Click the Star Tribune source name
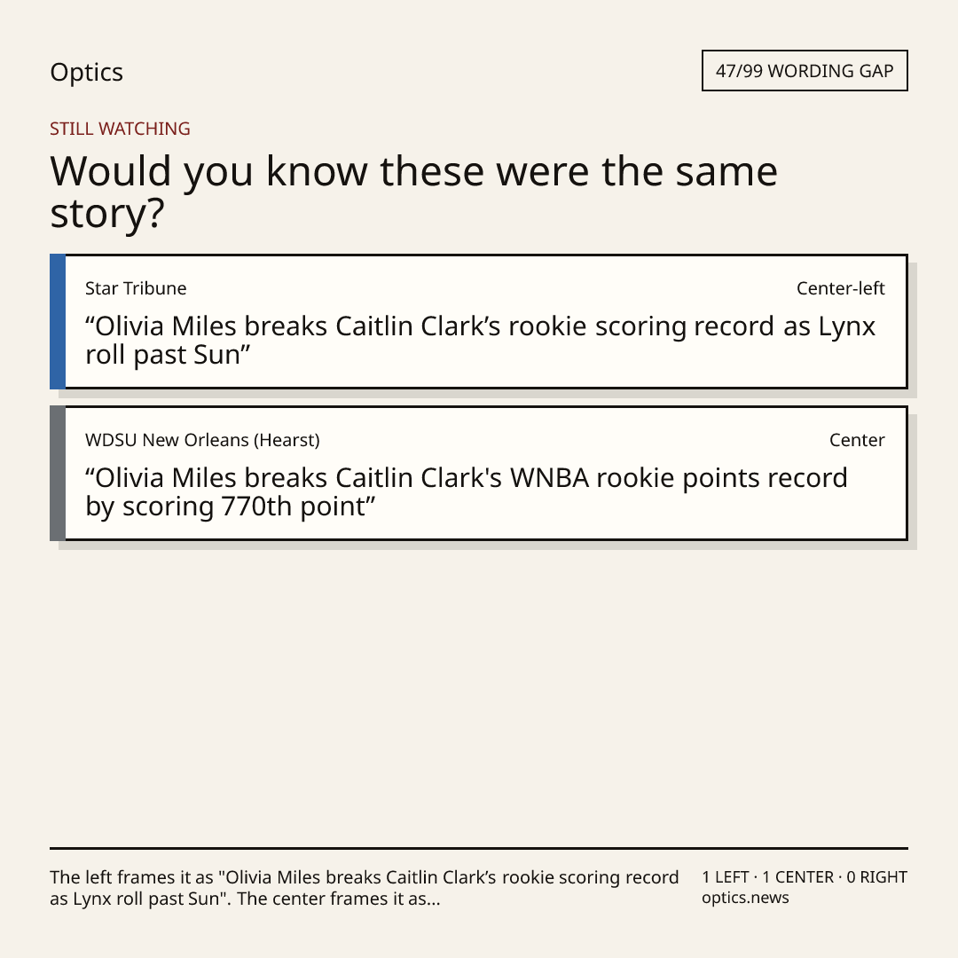958x958 pixels. click(136, 288)
